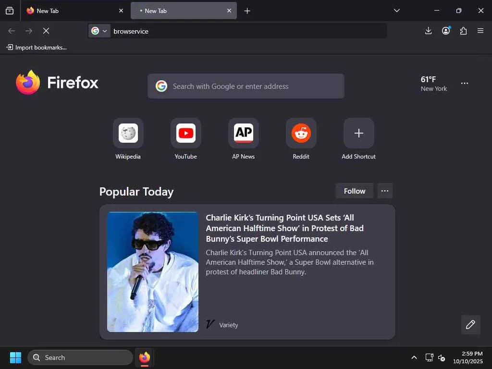Open the Reddit shortcut
This screenshot has height=369, width=492.
tap(301, 139)
